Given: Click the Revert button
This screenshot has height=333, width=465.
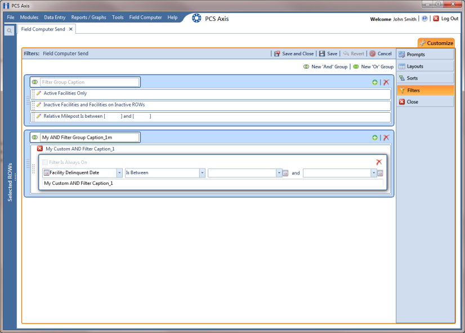Looking at the screenshot, I should 354,54.
